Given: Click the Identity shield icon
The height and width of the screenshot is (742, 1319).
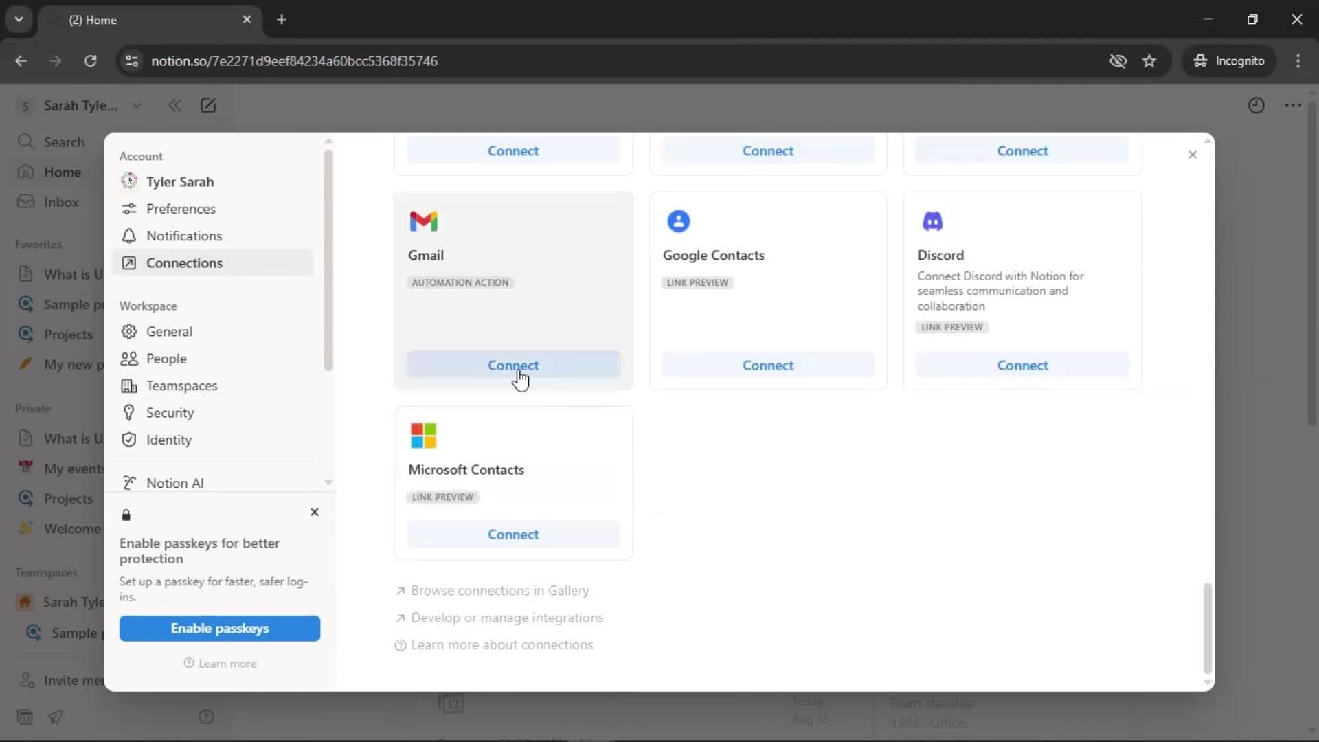Looking at the screenshot, I should (x=128, y=440).
